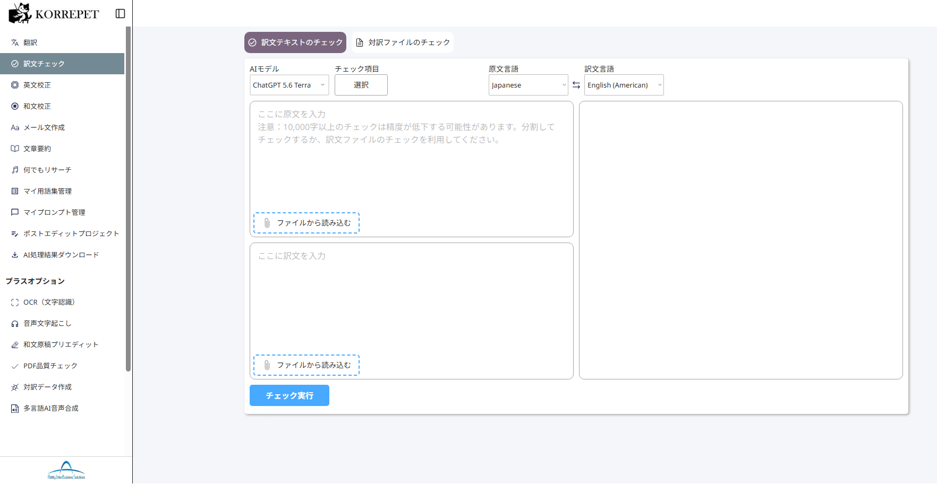The height and width of the screenshot is (484, 937).
Task: Swap source and target languages
Action: (x=576, y=85)
